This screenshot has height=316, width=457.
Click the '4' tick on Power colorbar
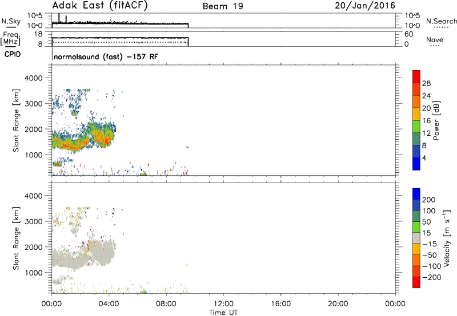(x=424, y=158)
